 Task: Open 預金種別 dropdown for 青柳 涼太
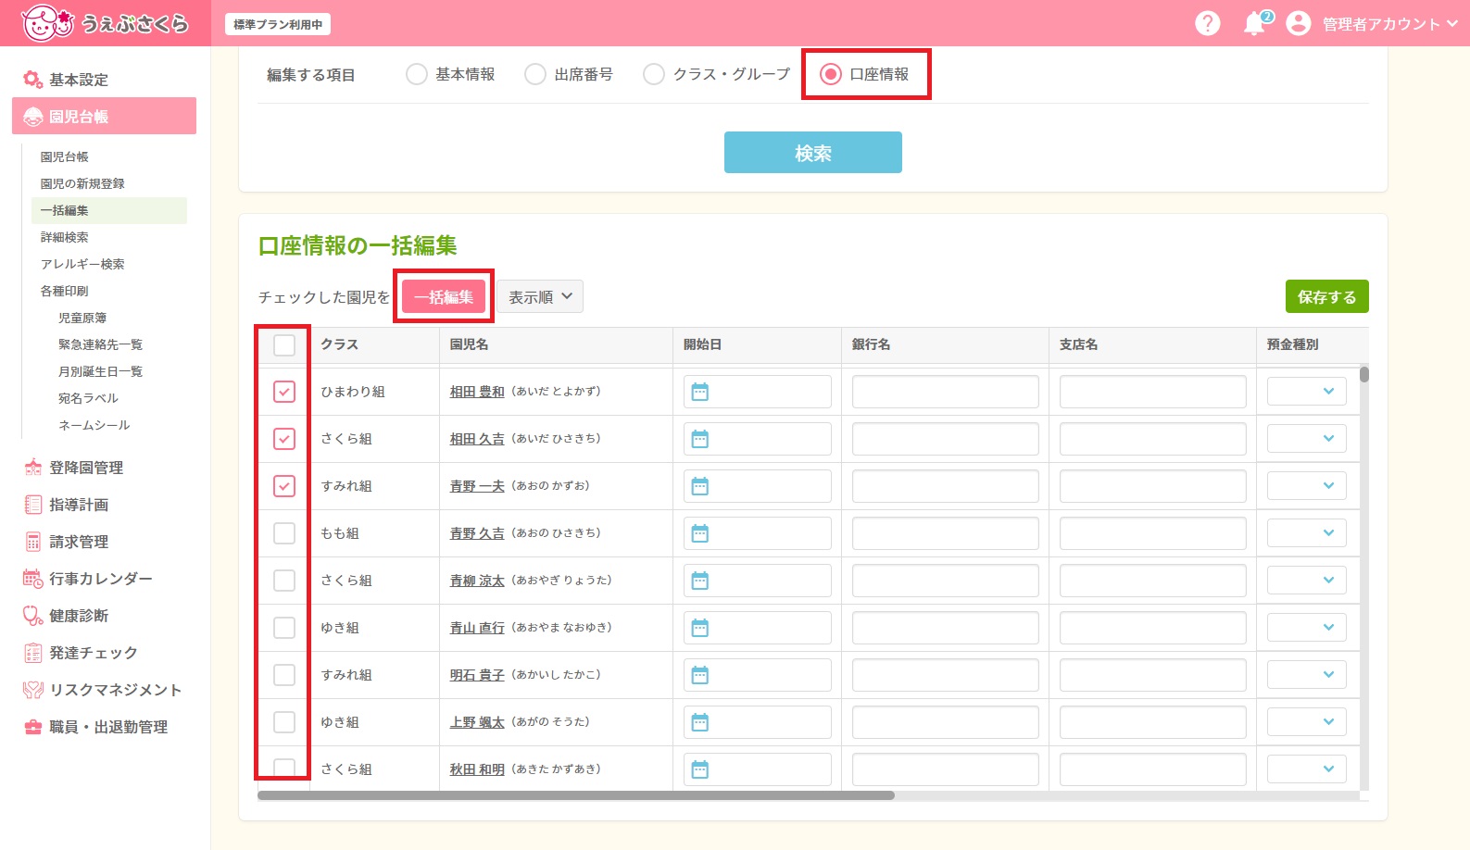1306,581
